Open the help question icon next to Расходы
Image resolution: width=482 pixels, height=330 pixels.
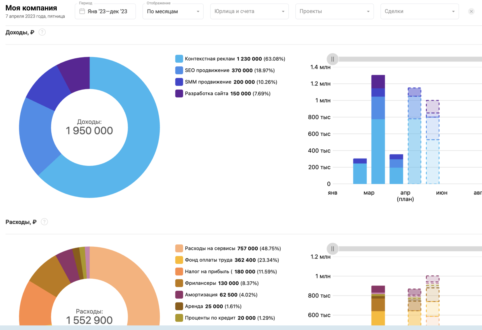coord(44,222)
